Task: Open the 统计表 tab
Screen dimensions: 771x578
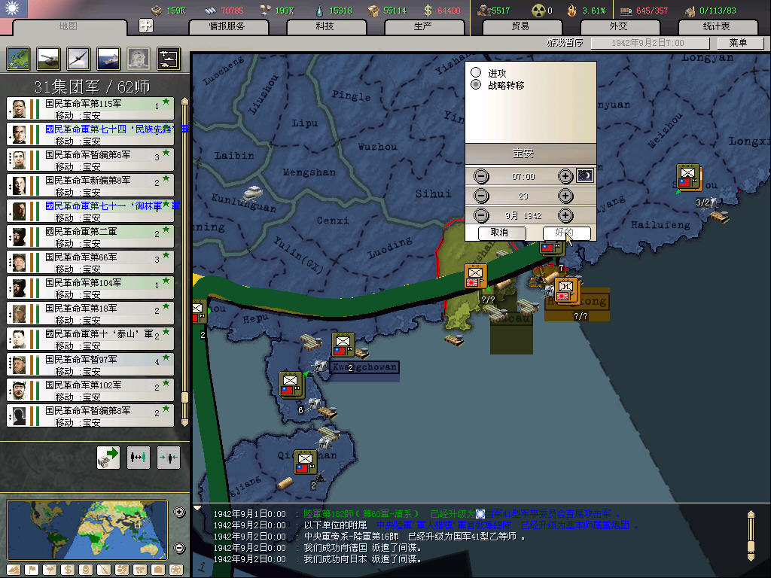Action: coord(717,26)
